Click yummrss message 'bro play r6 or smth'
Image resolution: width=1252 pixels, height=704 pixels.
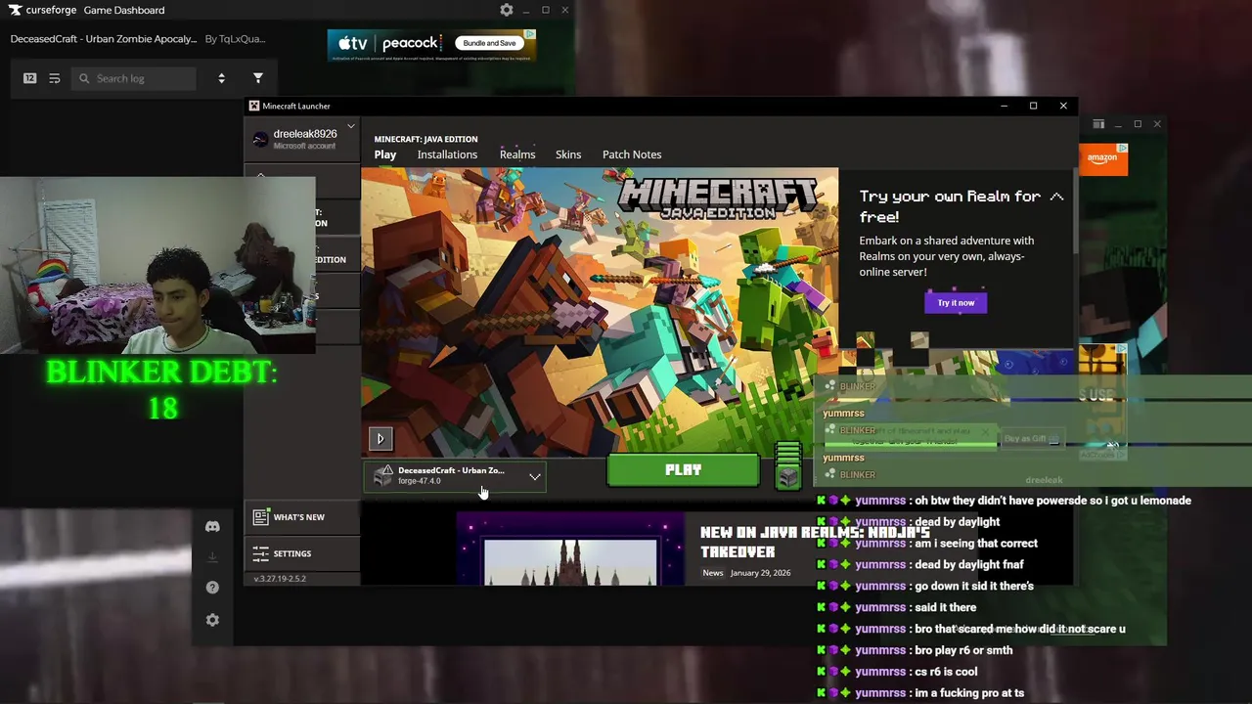pos(963,650)
